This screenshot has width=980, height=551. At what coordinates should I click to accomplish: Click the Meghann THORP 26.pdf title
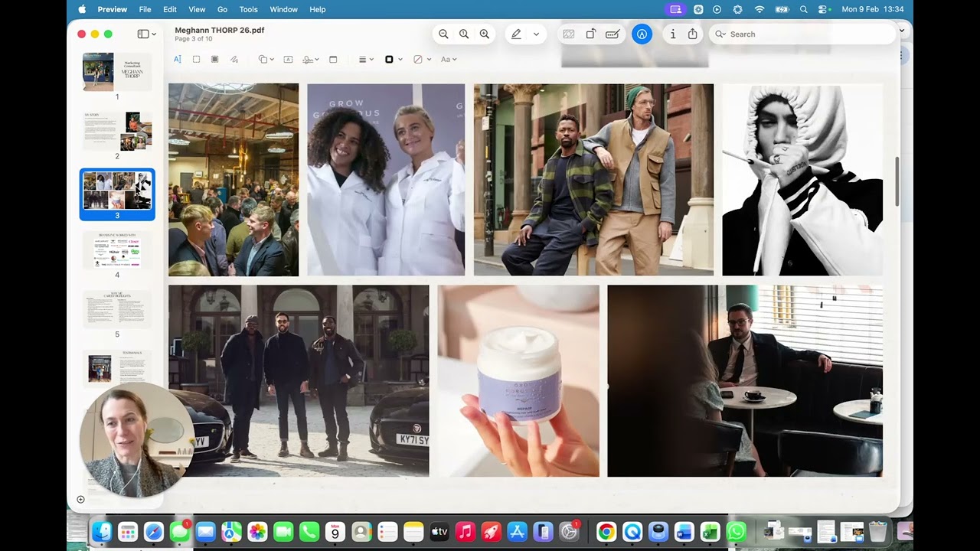(220, 30)
